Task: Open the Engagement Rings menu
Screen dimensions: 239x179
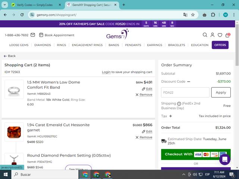Action: click(87, 45)
